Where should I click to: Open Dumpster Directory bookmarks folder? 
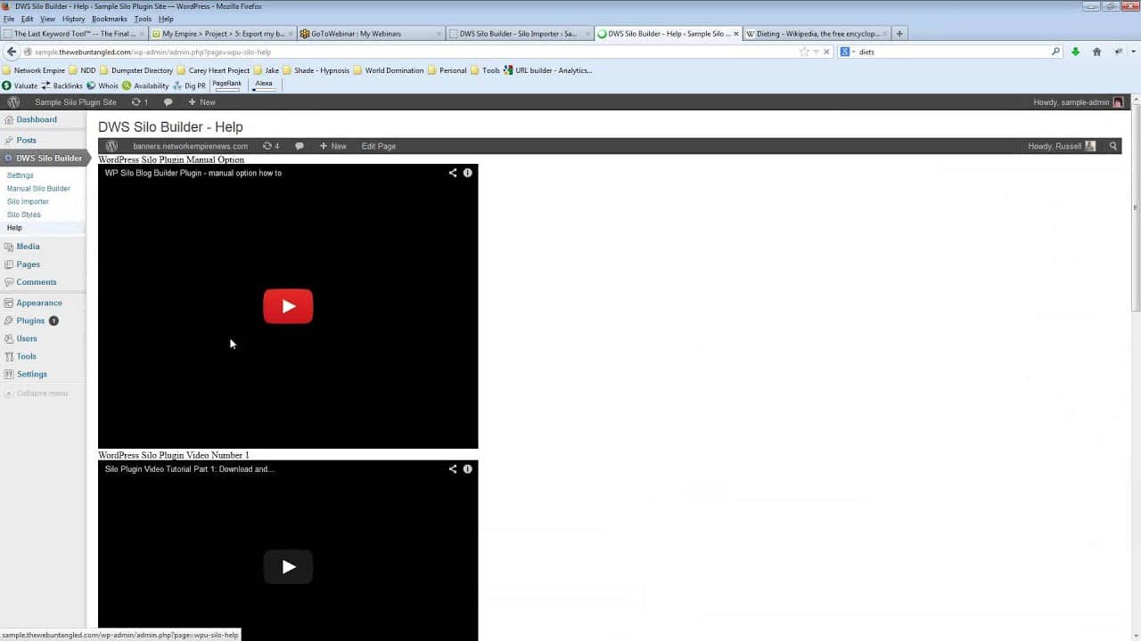tap(136, 70)
